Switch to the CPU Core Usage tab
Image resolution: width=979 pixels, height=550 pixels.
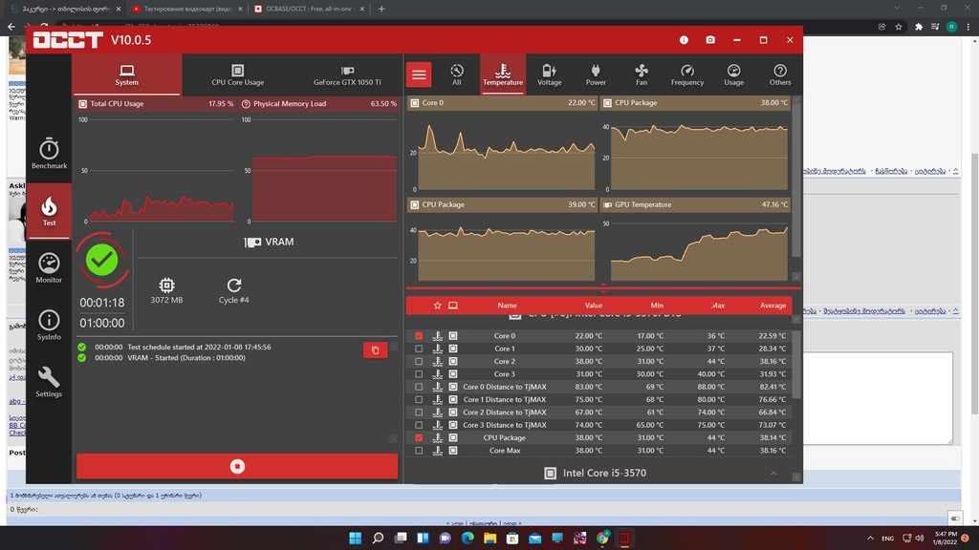237,75
